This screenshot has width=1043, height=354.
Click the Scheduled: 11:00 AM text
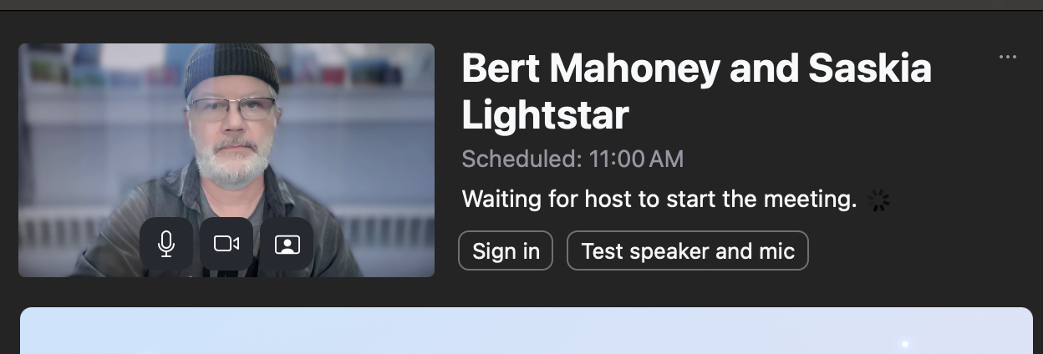[572, 159]
